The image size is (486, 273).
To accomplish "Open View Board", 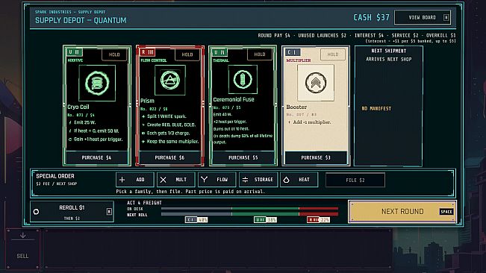I will click(x=423, y=18).
